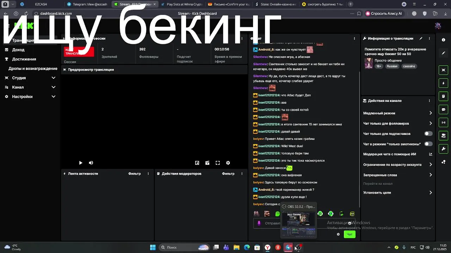Image resolution: width=451 pixels, height=253 pixels.
Task: Click the Перейти на канал link
Action: point(378,183)
